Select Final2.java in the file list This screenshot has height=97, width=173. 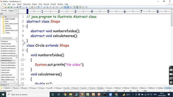5,41
